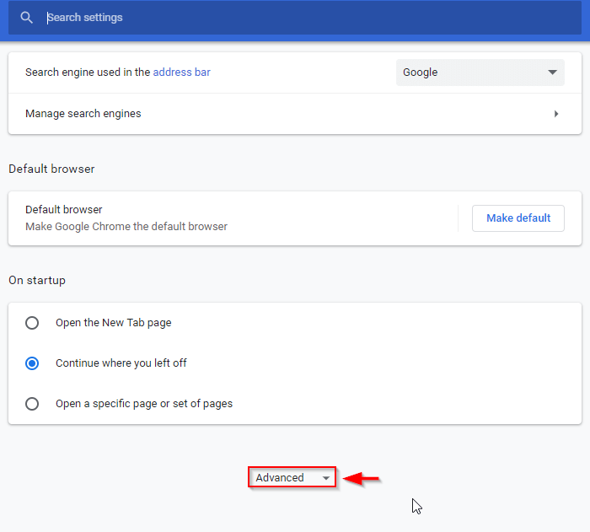Viewport: 590px width, 532px height.
Task: Click the magnifying glass search icon
Action: 27,18
